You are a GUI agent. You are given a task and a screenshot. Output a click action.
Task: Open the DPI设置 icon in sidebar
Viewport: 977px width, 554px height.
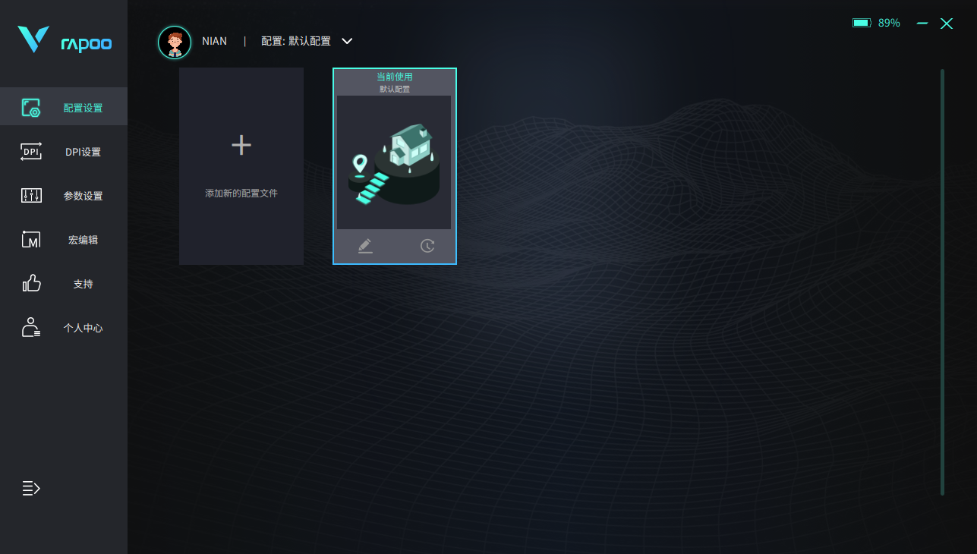pos(31,152)
